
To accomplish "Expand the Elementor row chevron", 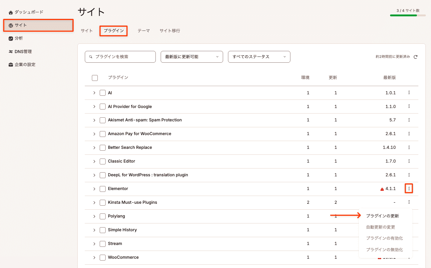I will click(x=94, y=189).
